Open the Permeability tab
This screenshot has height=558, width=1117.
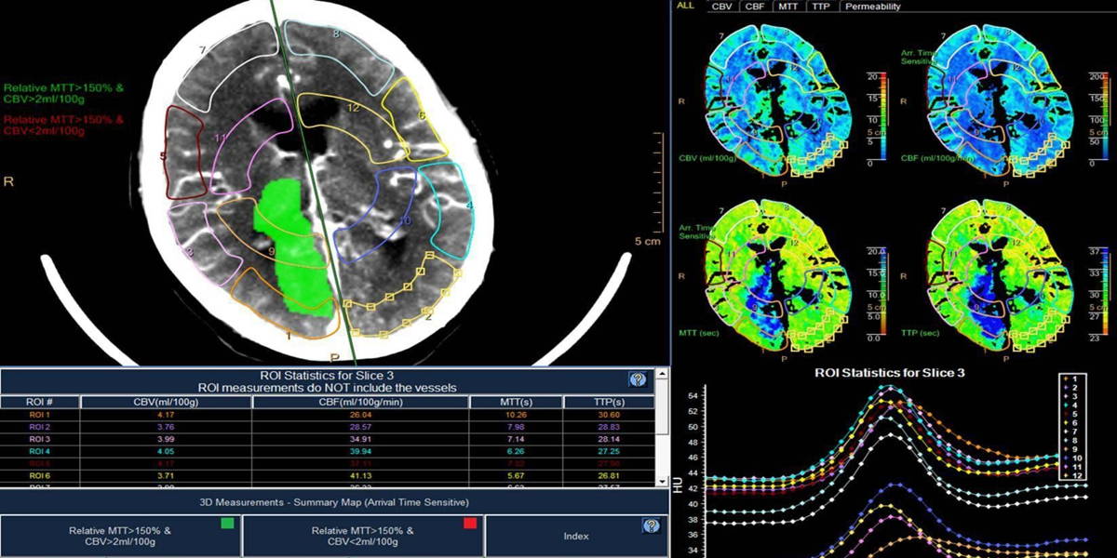point(872,7)
